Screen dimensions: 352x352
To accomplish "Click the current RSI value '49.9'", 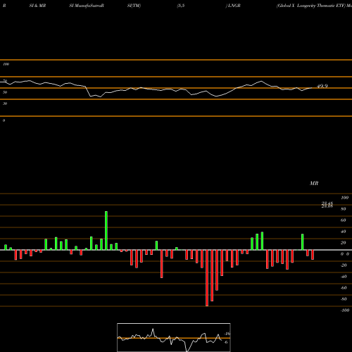I will pyautogui.click(x=322, y=86).
